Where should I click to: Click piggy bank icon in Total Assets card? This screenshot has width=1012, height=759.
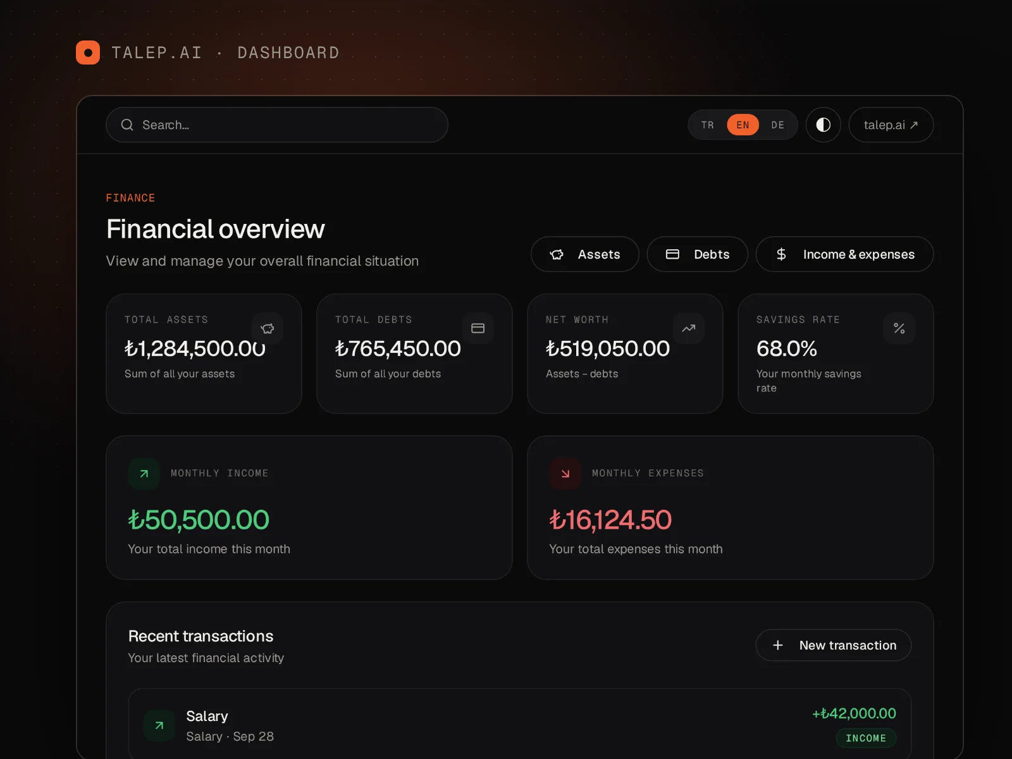click(268, 328)
